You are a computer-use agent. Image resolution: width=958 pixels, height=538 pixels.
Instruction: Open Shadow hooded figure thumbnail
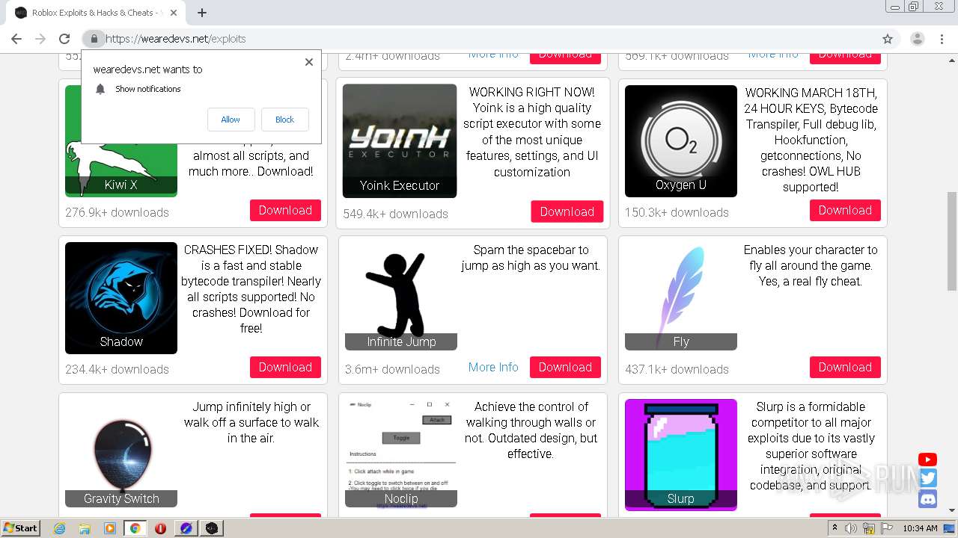pyautogui.click(x=121, y=297)
